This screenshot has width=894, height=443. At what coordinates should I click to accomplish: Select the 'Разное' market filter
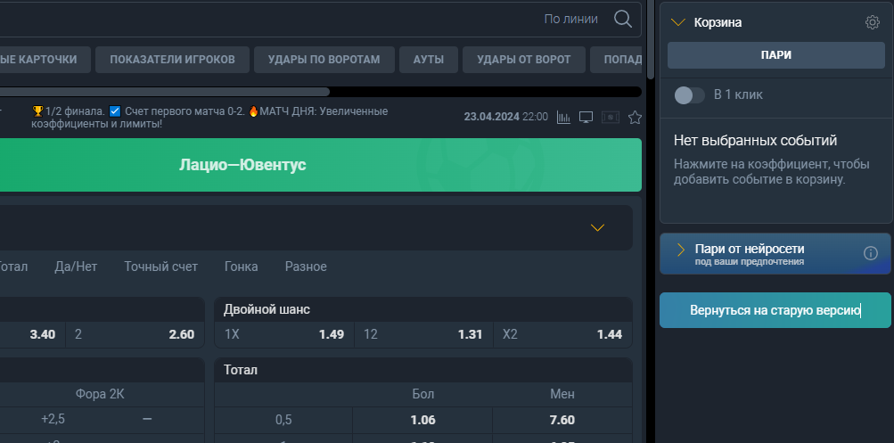(306, 267)
